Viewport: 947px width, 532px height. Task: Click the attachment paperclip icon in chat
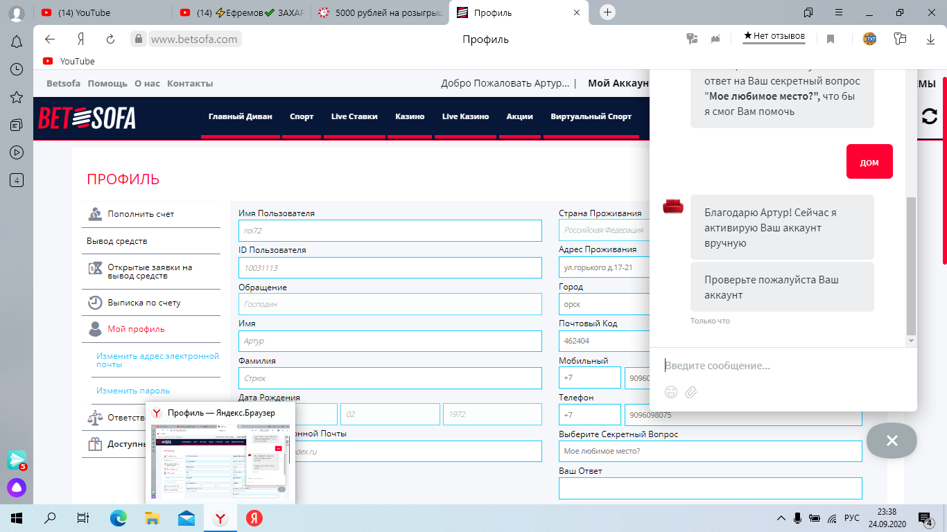point(690,392)
